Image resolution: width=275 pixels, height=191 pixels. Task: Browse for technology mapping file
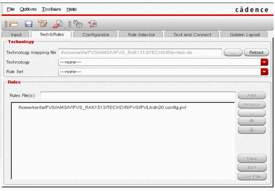pos(233,53)
